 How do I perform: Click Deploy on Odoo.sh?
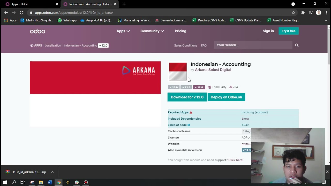click(226, 97)
